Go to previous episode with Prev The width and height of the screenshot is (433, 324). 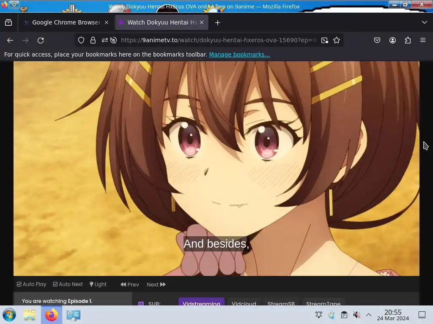(x=130, y=284)
